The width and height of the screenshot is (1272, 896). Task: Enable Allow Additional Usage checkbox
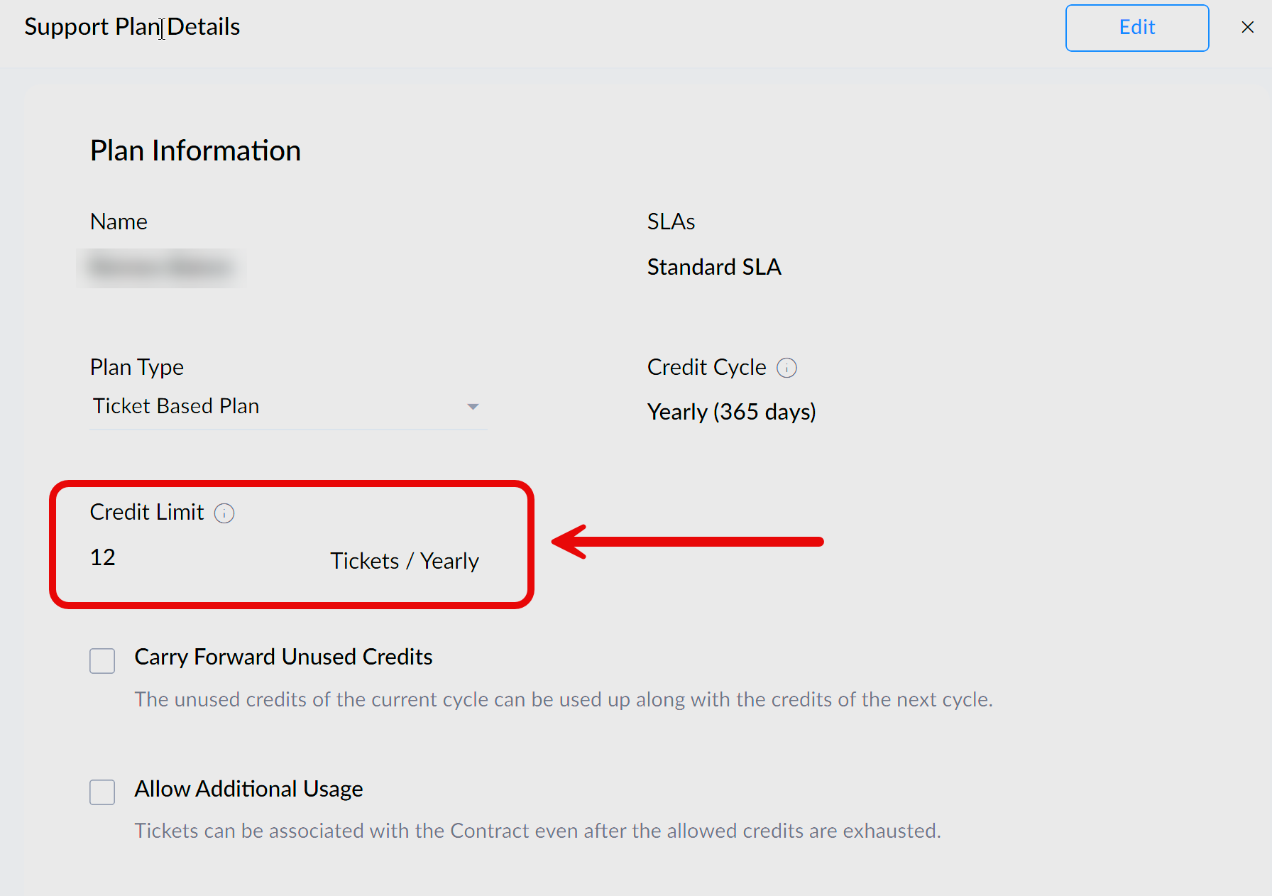coord(102,792)
